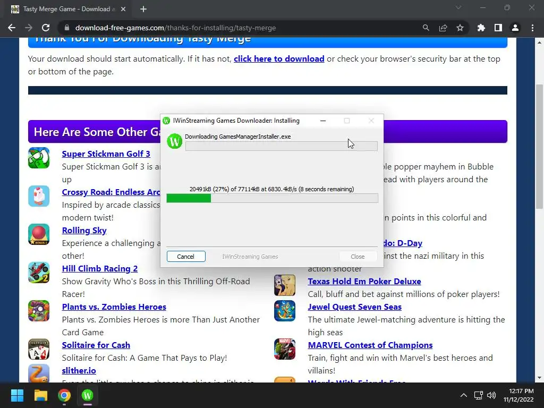
Task: Open the Chrome three-dot menu
Action: pyautogui.click(x=532, y=28)
